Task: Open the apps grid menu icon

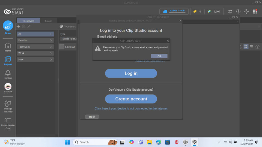Action: 255,11
